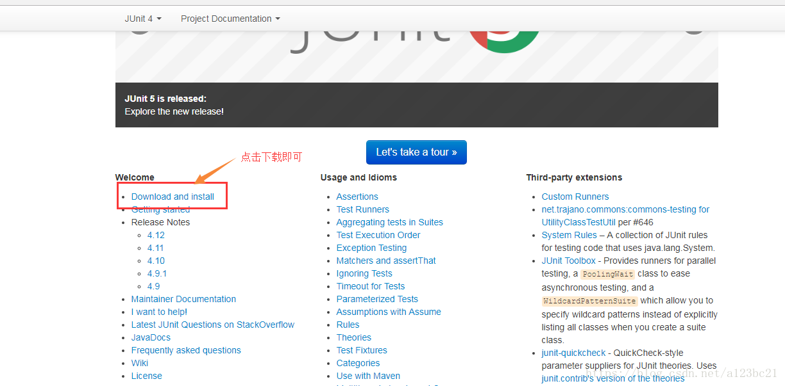Open the Theories link
The image size is (785, 386).
pos(354,337)
